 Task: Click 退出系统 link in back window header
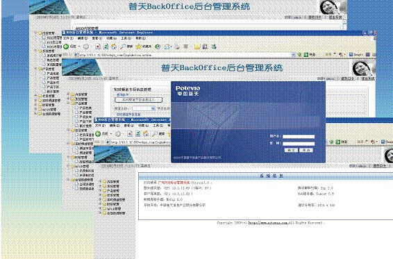click(335, 17)
